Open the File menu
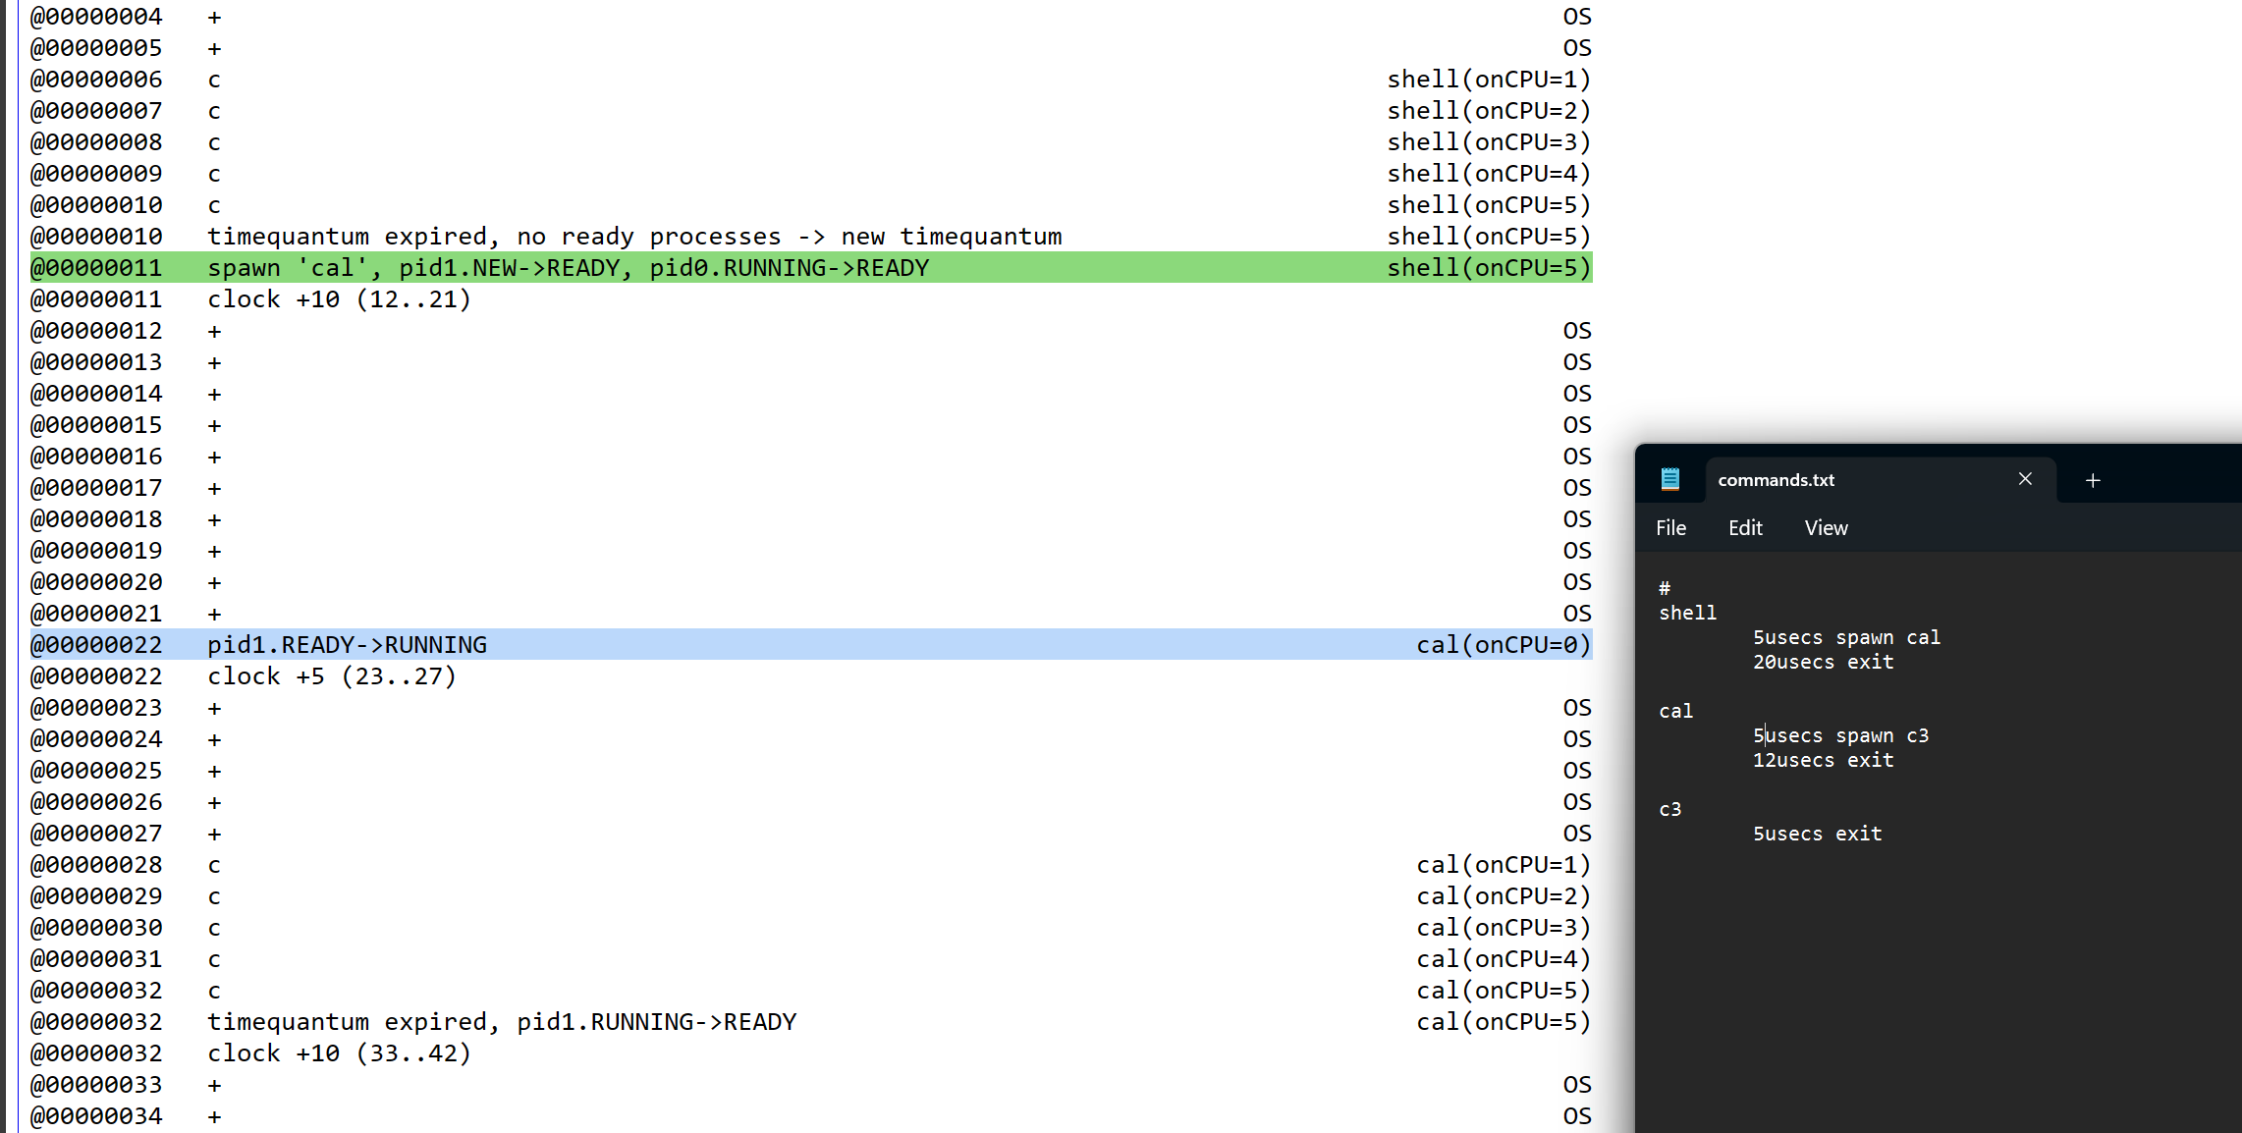The width and height of the screenshot is (2242, 1133). click(x=1670, y=528)
